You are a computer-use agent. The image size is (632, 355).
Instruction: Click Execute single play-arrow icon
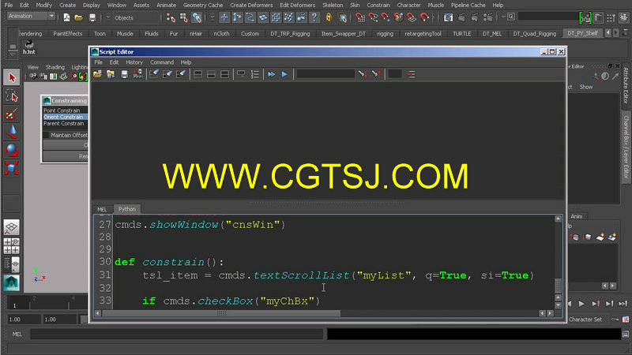(x=284, y=74)
